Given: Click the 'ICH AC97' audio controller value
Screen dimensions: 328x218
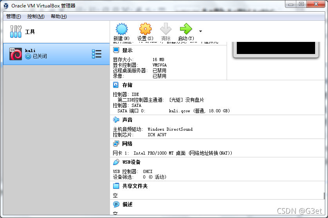Looking at the screenshot, I should coord(157,135).
